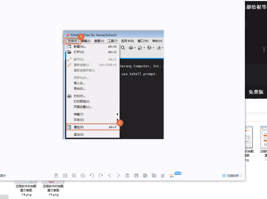Click magnifier search icon in Xshell picture
This screenshot has width=267, height=199.
click(x=123, y=48)
